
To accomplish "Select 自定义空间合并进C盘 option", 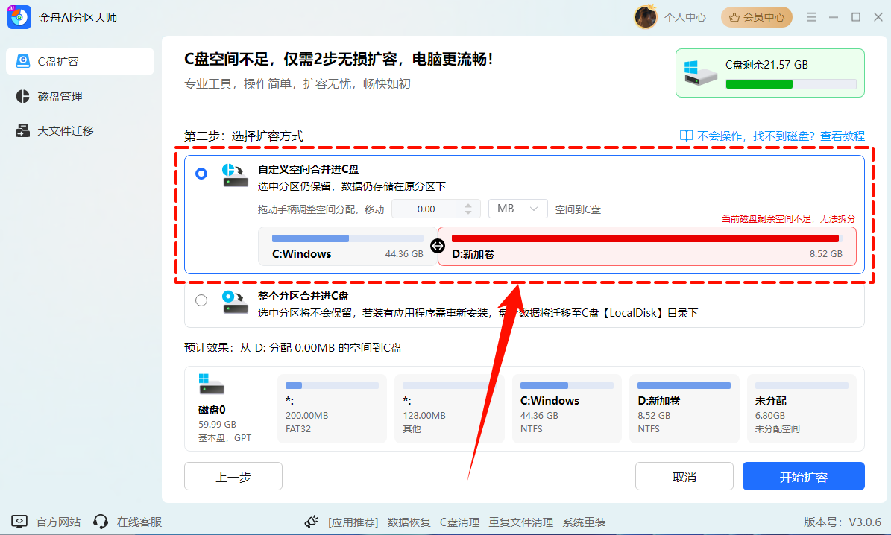I will pyautogui.click(x=201, y=173).
